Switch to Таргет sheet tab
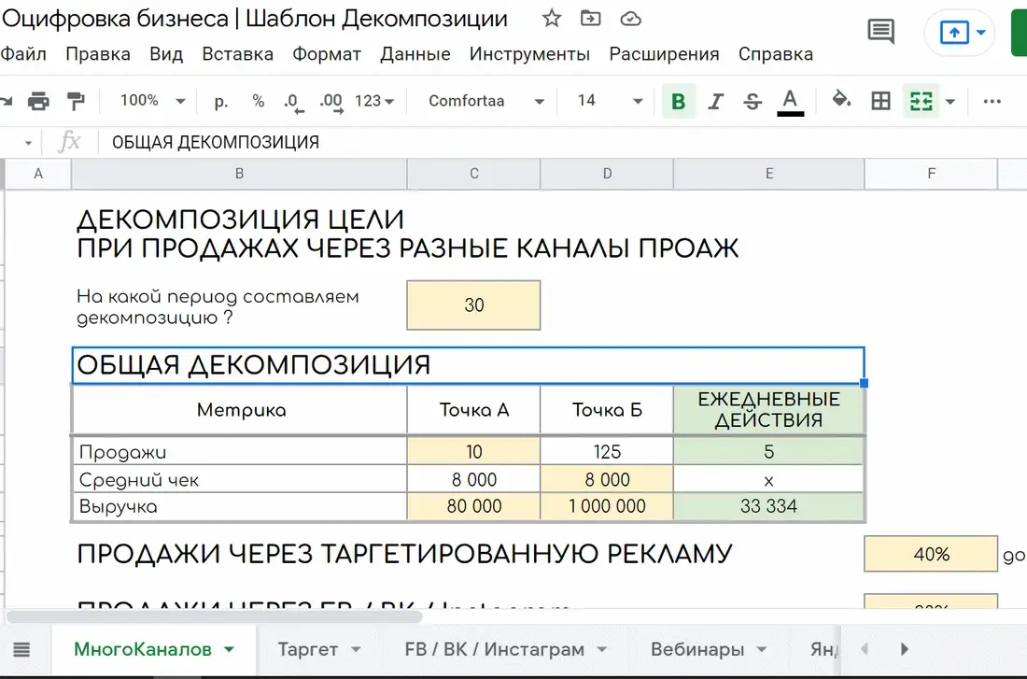 (x=307, y=649)
